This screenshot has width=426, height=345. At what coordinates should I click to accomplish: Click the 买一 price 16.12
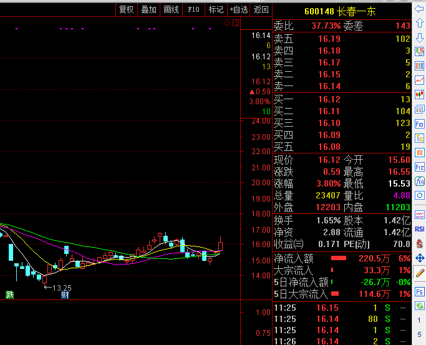pos(329,99)
